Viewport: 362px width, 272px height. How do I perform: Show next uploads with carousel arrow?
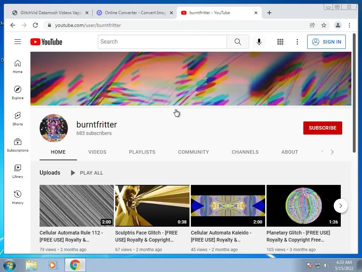(x=340, y=206)
